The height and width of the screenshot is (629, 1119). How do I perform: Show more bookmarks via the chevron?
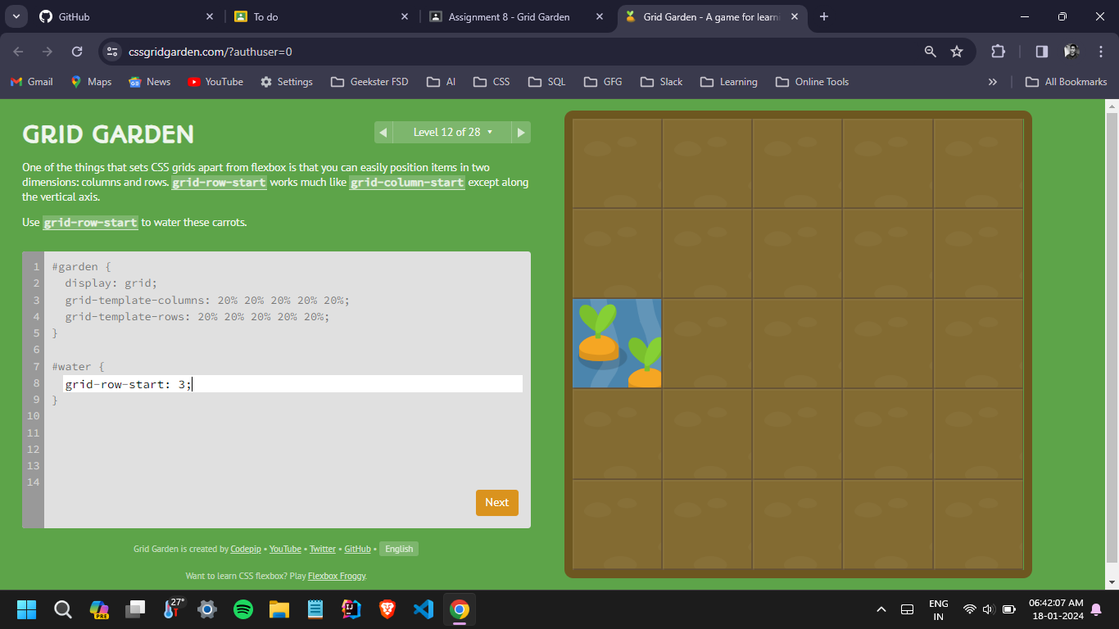(993, 82)
